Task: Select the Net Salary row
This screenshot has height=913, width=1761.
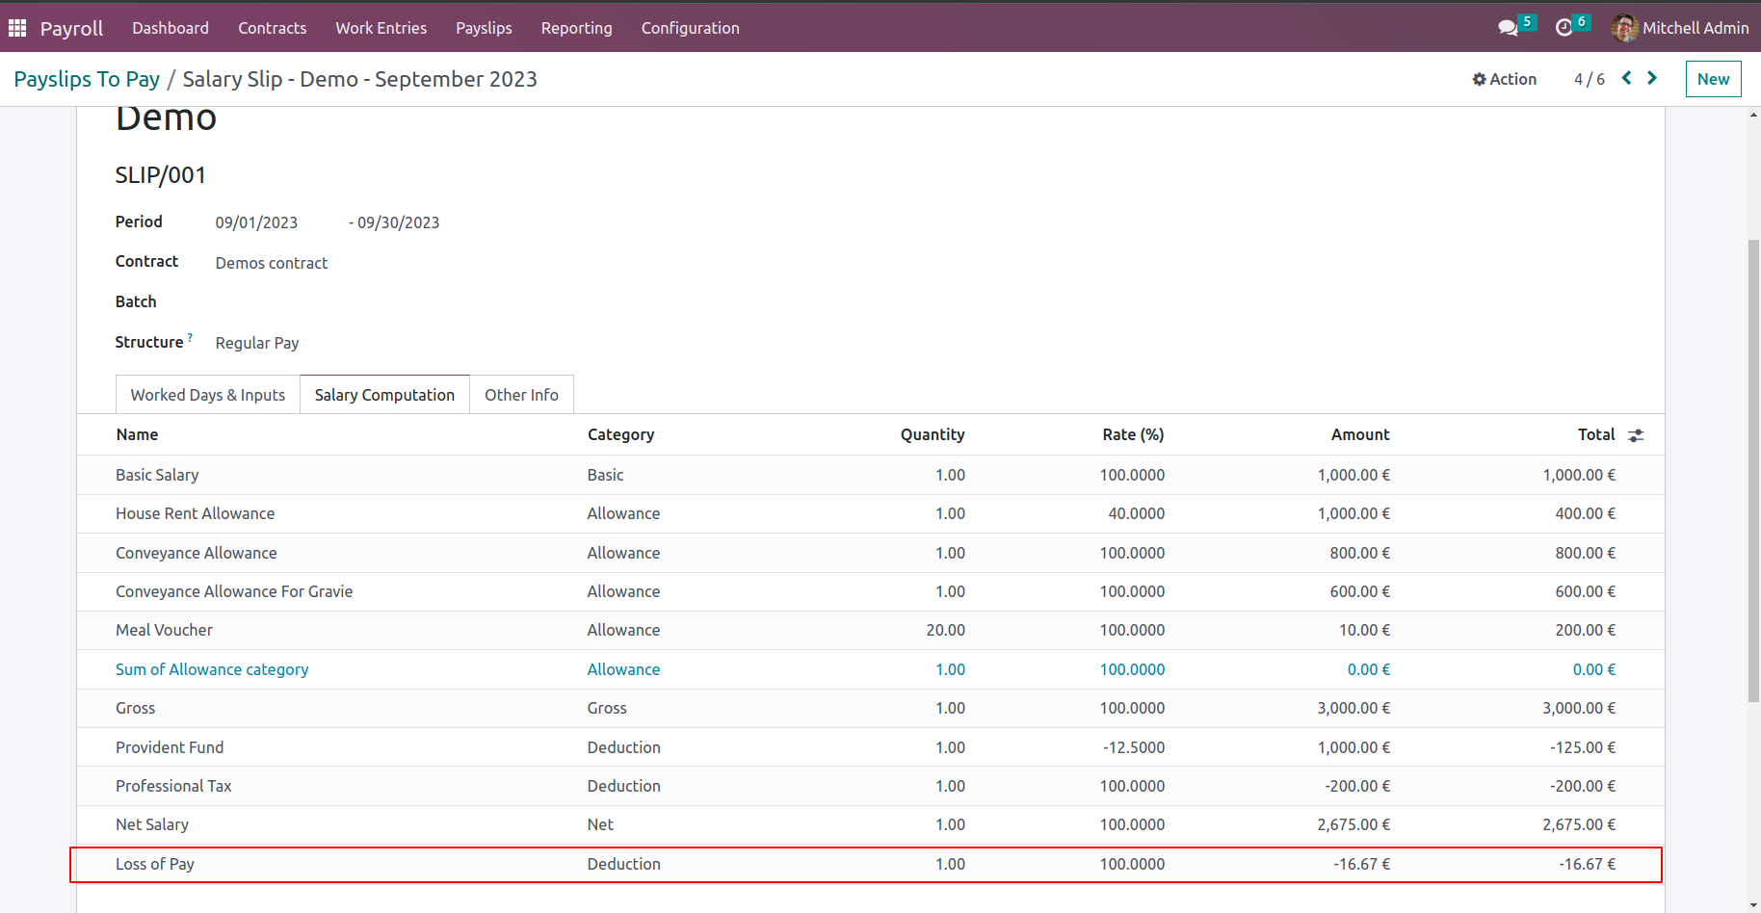Action: [871, 824]
